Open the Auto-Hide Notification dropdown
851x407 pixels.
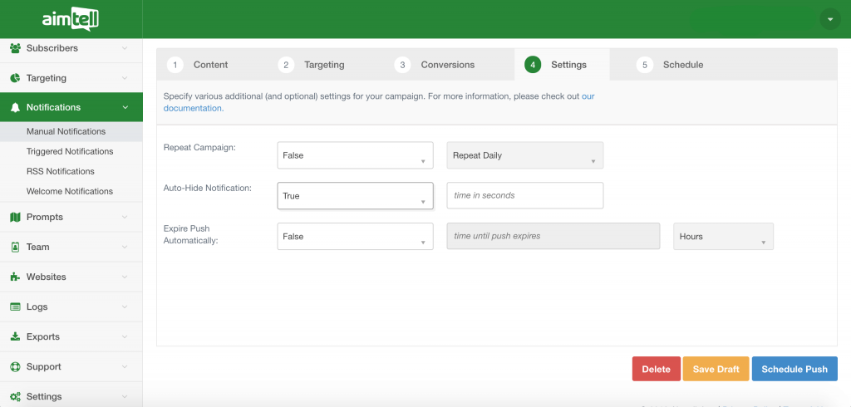[355, 196]
